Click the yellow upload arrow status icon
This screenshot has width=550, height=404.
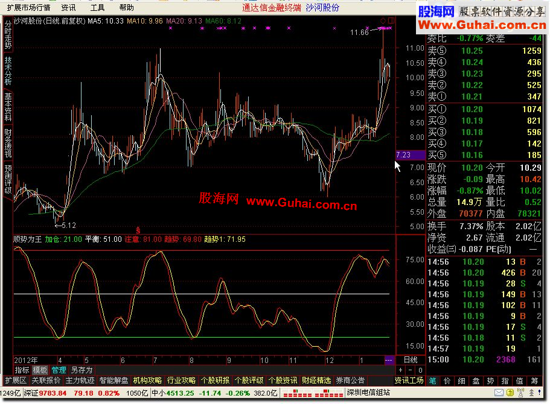tap(510, 393)
